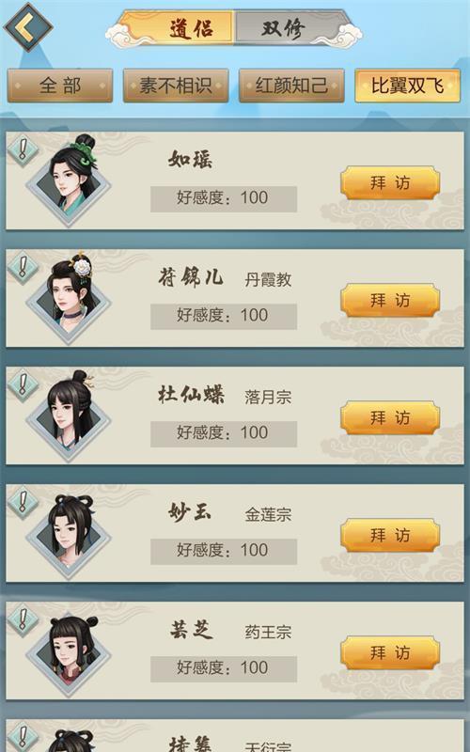This screenshot has height=752, width=470.
Task: Click 拜访 button for 杜仙蝶
Action: (x=390, y=417)
